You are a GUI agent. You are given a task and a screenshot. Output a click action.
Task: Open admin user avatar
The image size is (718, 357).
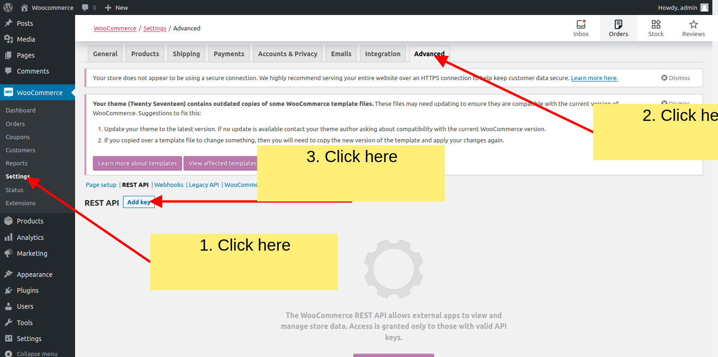click(x=704, y=7)
